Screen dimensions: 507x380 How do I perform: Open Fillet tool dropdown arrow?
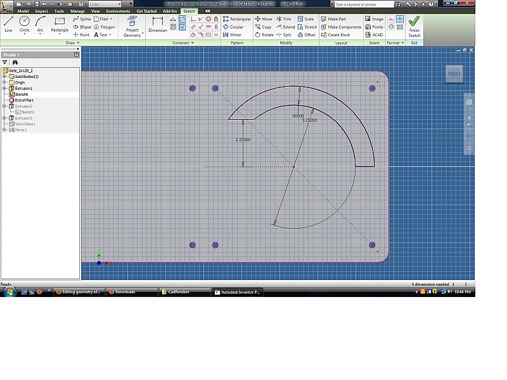[x=111, y=19]
